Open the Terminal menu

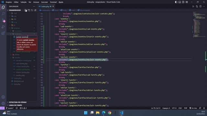click(53, 2)
